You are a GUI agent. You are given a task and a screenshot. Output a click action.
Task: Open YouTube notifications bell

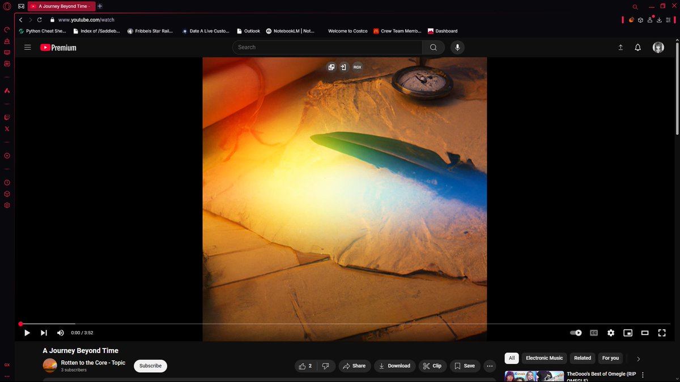(638, 48)
